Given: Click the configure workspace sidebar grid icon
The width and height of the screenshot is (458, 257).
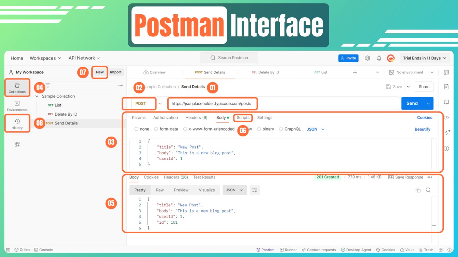Looking at the screenshot, I should point(17,144).
